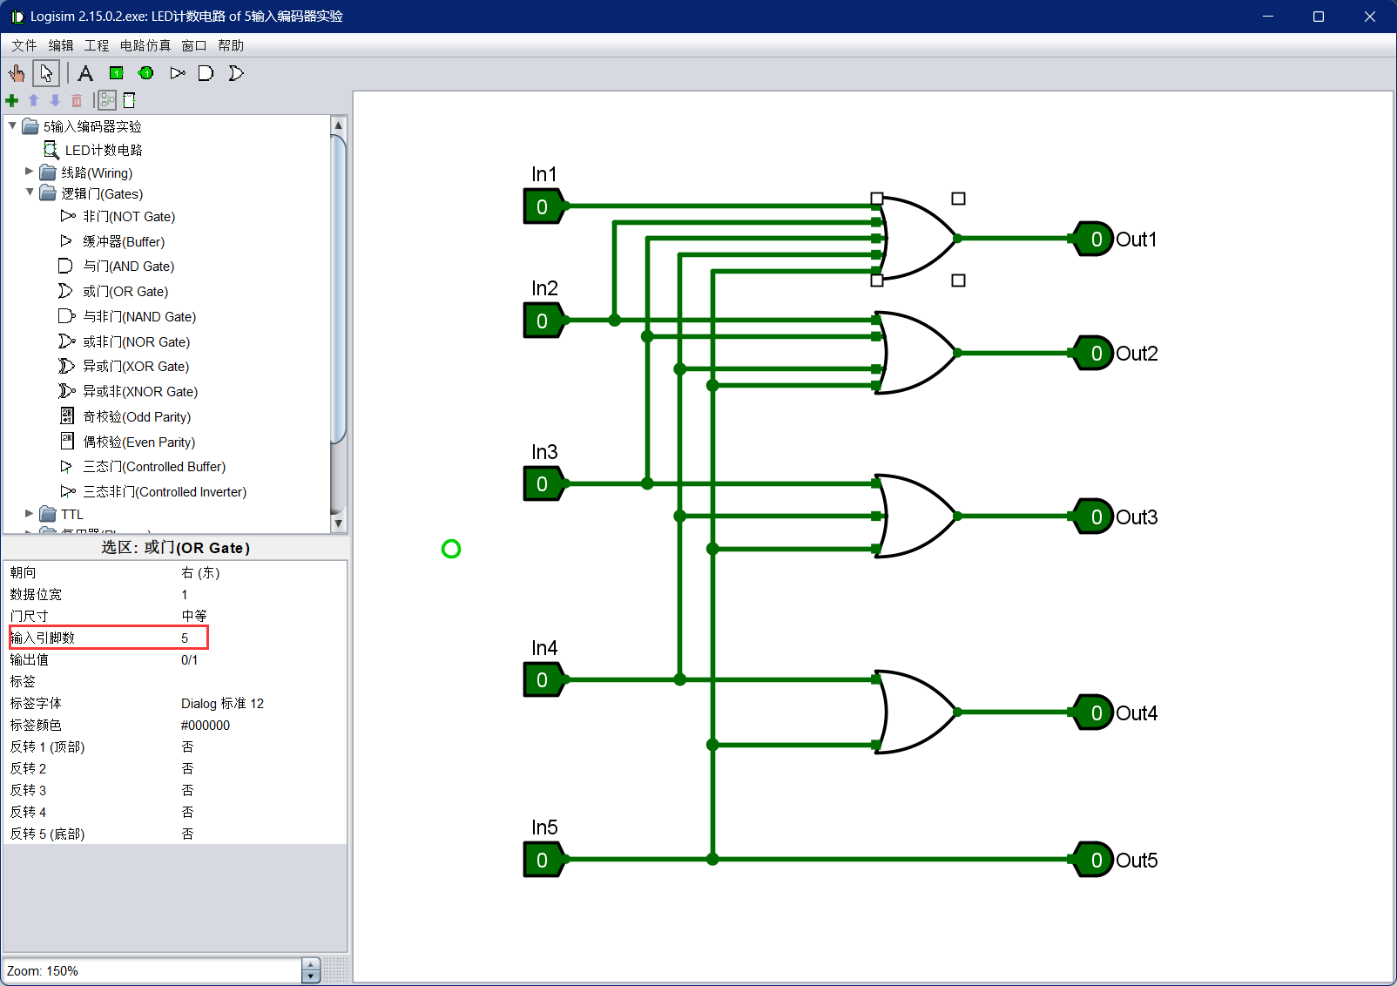This screenshot has width=1397, height=986.
Task: Change the 数据位宽 property value
Action: pos(262,594)
